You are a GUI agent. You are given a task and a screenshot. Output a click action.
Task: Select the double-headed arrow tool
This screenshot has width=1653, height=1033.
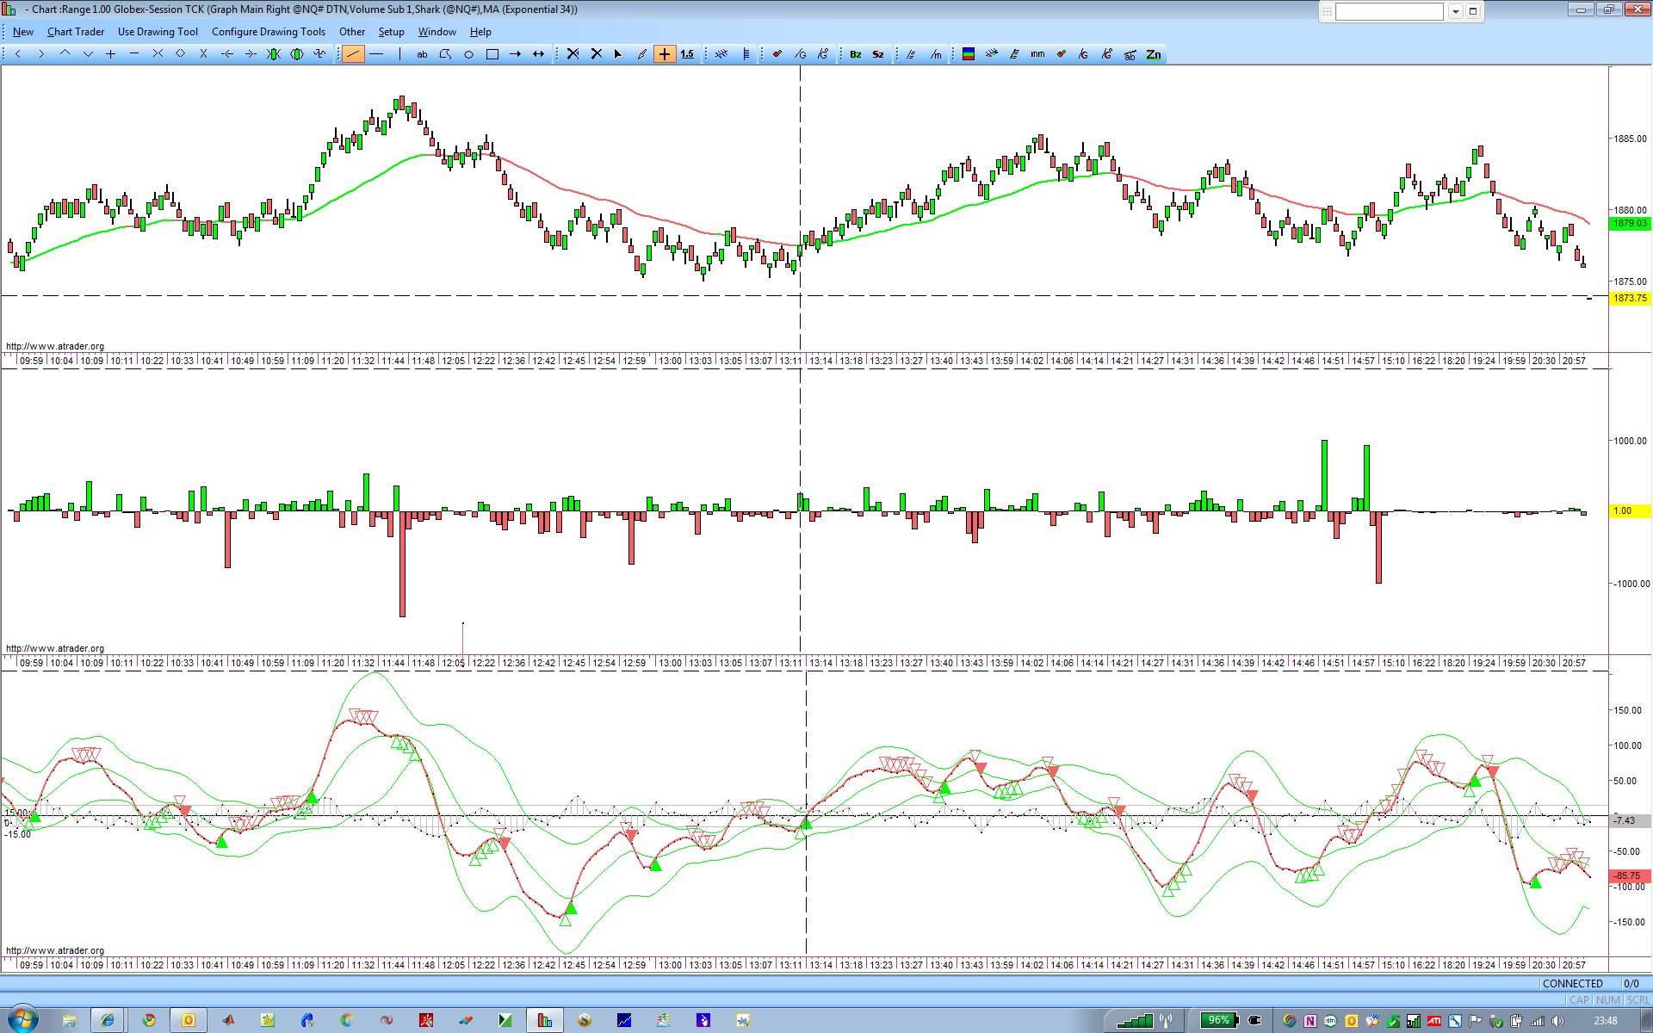coord(538,54)
